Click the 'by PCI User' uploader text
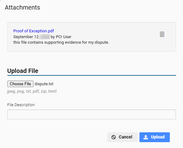Image resolution: width=183 pixels, height=148 pixels. [61, 37]
